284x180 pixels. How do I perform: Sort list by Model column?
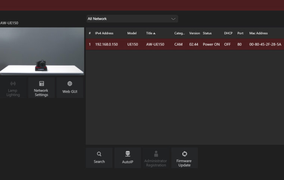coord(132,33)
